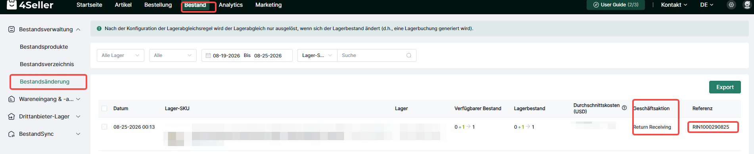Open the DE language dropdown
754x154 pixels.
706,5
